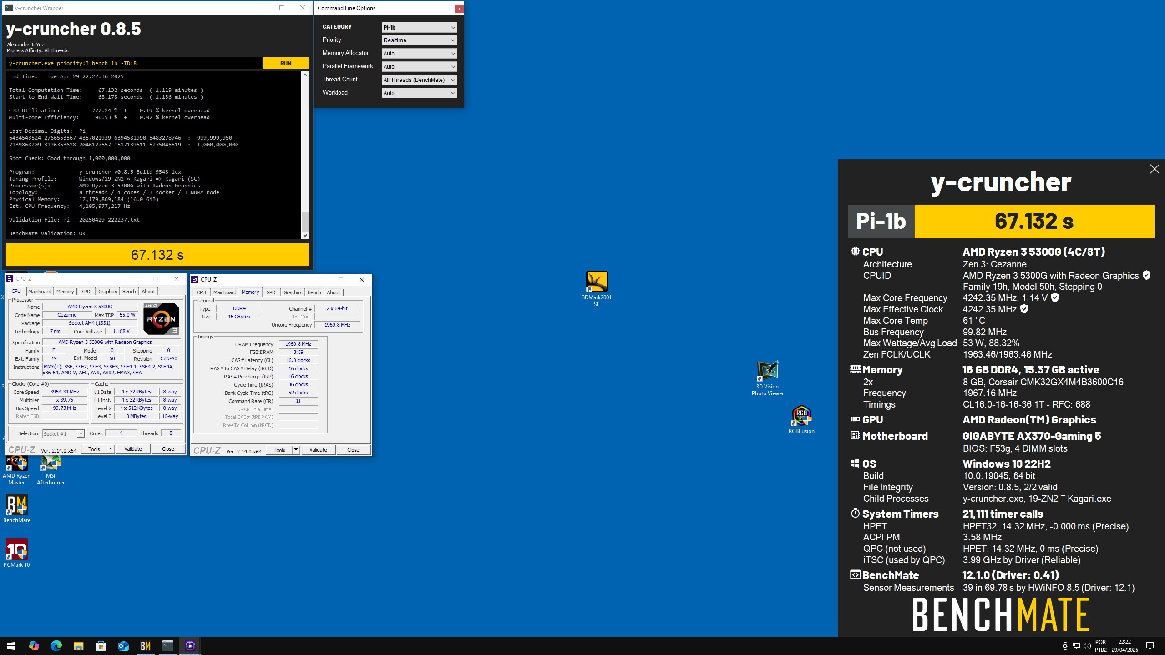Select the Graphics tab in CPU-Z Memory window
Viewport: 1165px width, 655px height.
click(293, 293)
